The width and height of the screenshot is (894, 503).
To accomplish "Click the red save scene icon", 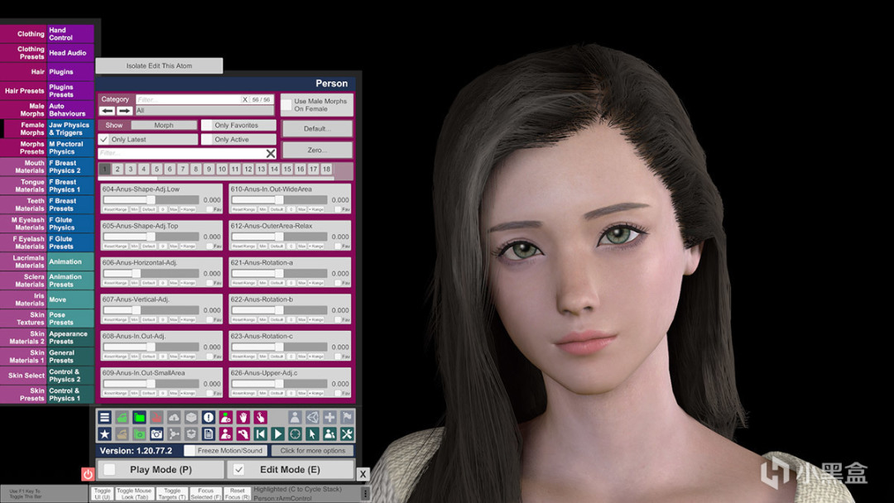I will 156,418.
